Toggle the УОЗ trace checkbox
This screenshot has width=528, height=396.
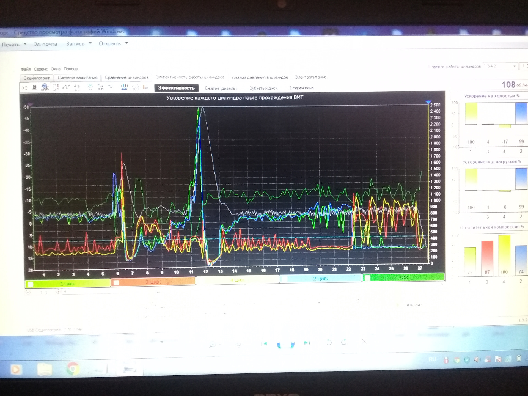point(367,278)
